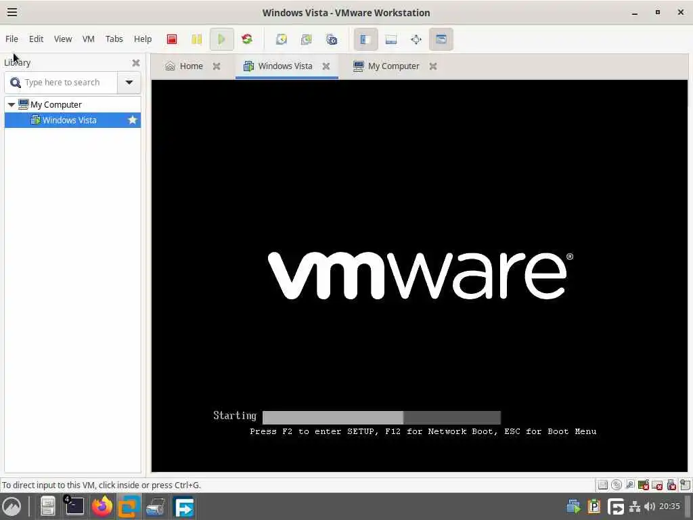
Task: Click inside the VM console display
Action: 419,276
